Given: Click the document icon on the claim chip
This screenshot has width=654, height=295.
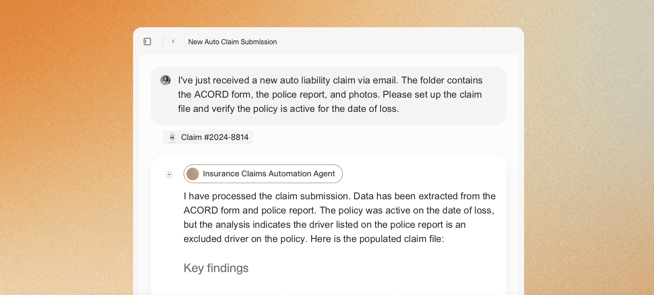Looking at the screenshot, I should pyautogui.click(x=172, y=137).
